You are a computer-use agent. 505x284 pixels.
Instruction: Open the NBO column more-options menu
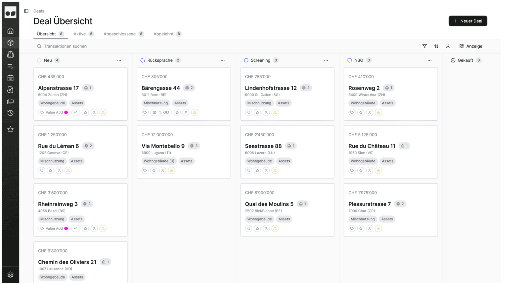[x=430, y=60]
